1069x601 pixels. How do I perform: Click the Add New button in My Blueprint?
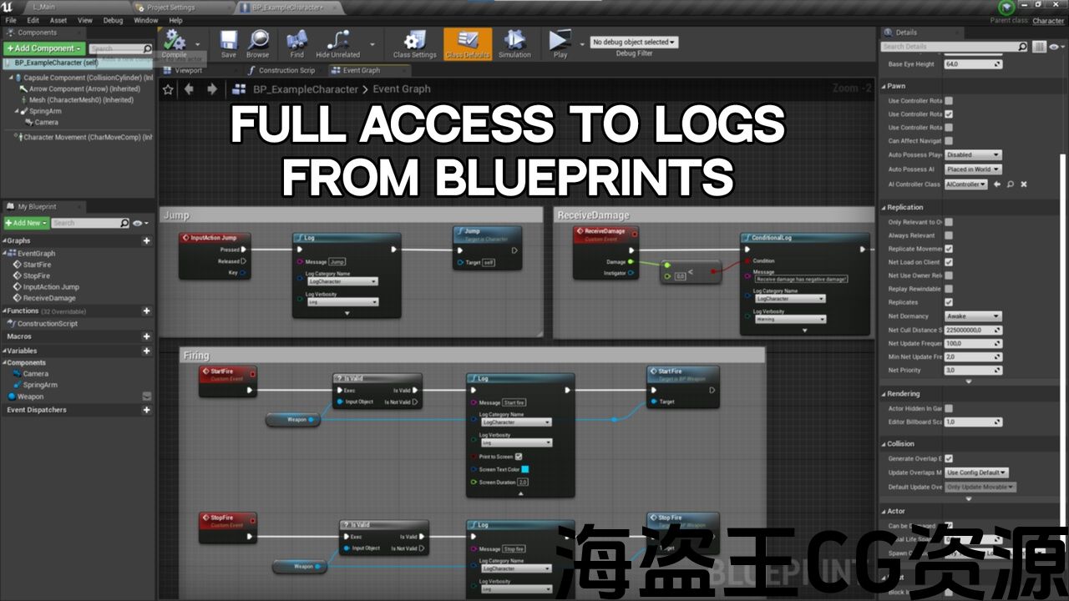click(x=26, y=223)
